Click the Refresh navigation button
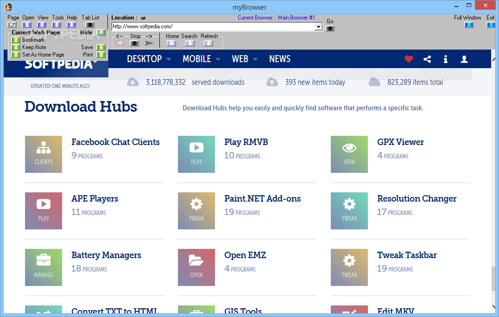Viewport: 499px width, 317px height. click(x=208, y=43)
